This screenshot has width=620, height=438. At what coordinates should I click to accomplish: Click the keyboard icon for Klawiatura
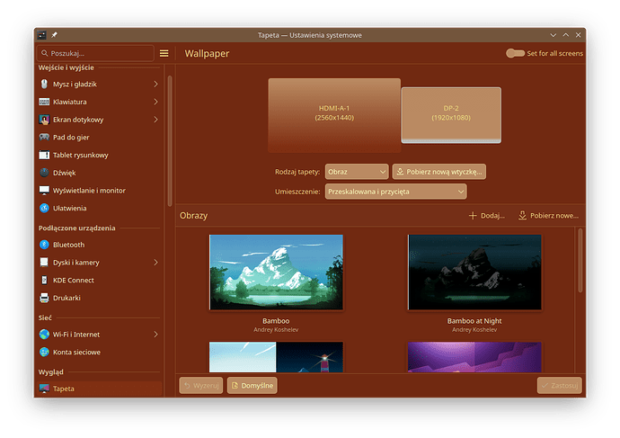pos(44,102)
